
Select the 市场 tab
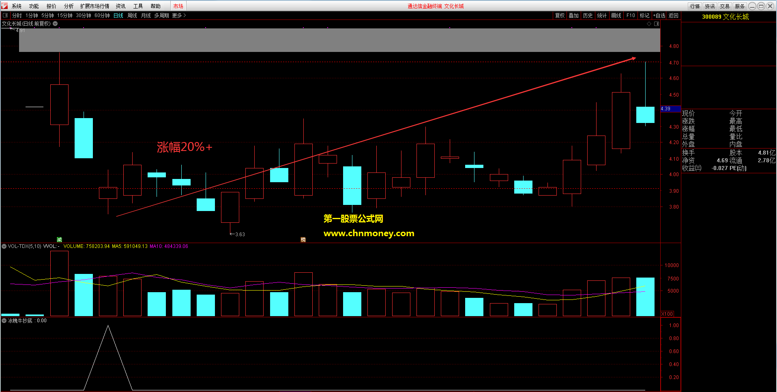178,6
